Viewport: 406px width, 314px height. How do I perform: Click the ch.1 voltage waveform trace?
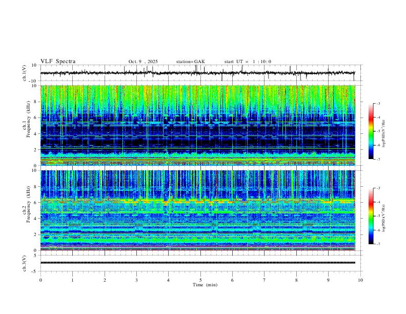point(197,73)
